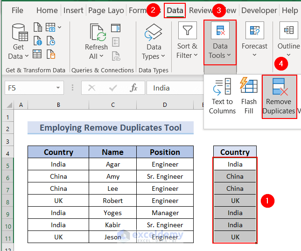Expand the Sort & Filter dropdown
Viewport: 301px width, 251px height.
click(196, 55)
